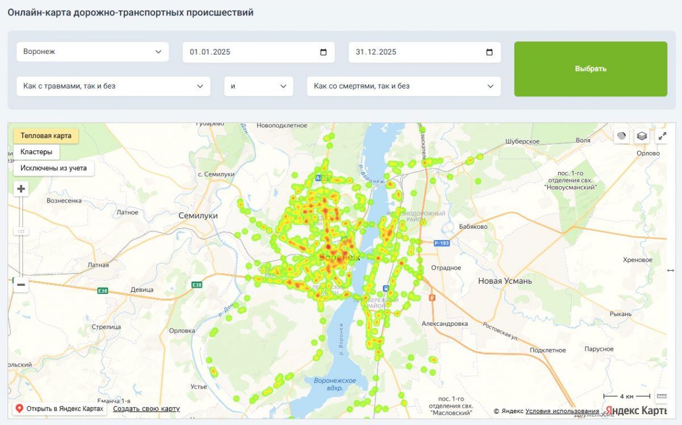
Task: Activate the ruler distance tool
Action: [662, 395]
